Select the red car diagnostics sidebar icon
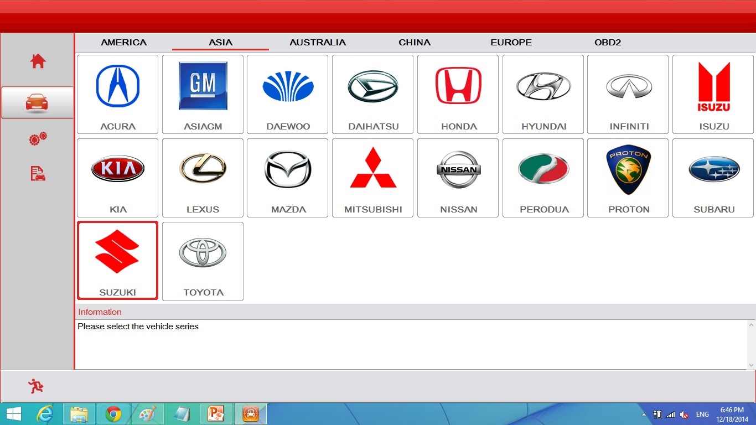This screenshot has height=425, width=756. pos(37,102)
